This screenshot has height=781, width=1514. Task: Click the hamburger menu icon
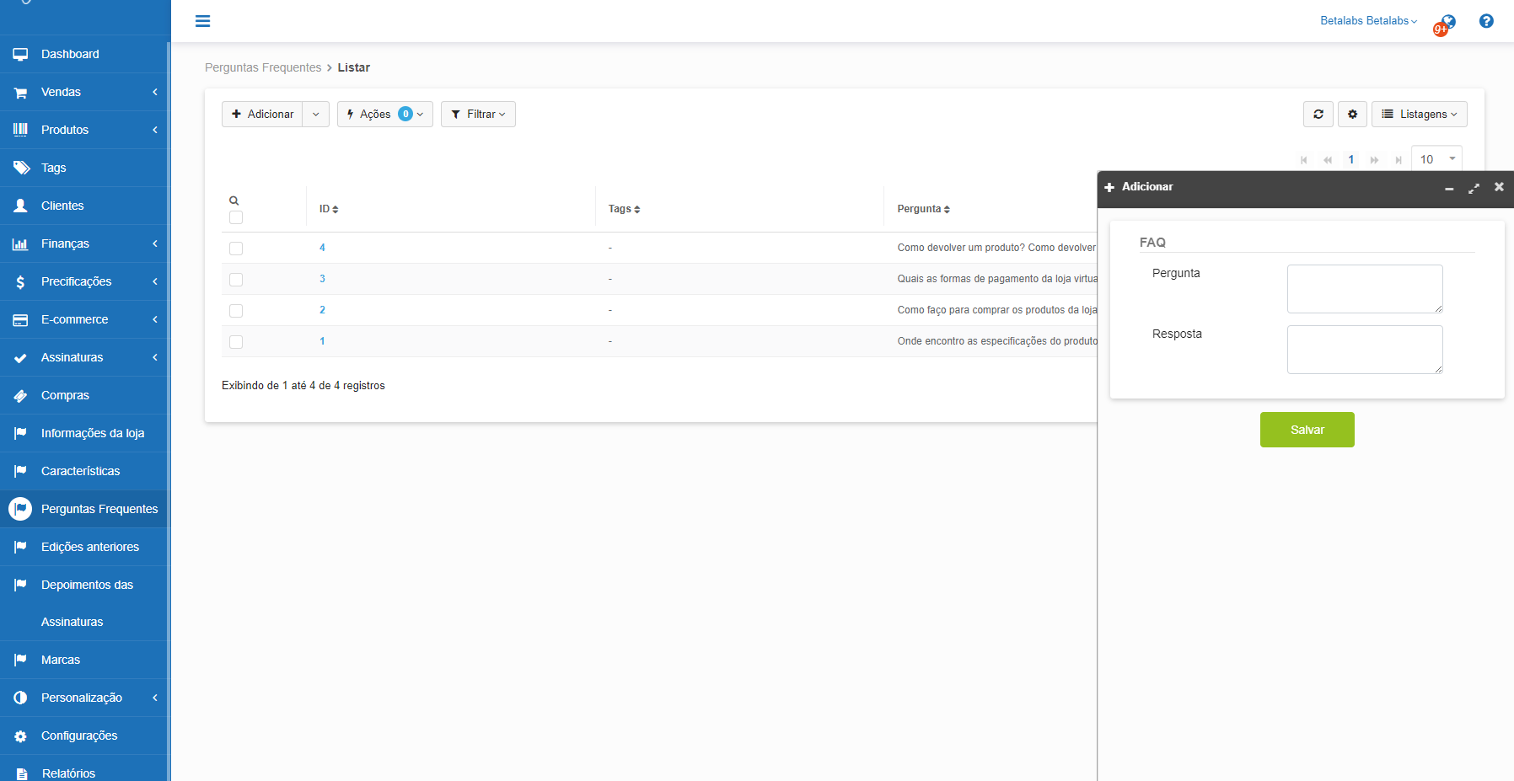(x=202, y=21)
